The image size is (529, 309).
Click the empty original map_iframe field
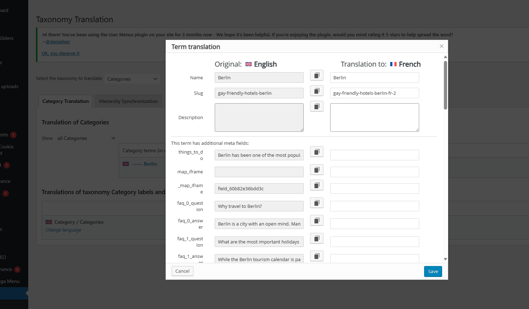pos(259,172)
